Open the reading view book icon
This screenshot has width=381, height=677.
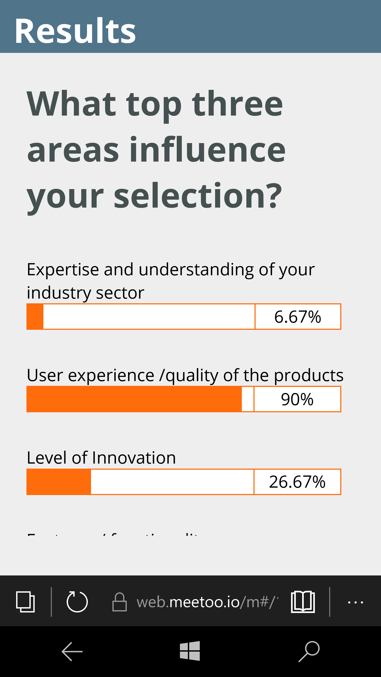click(303, 602)
